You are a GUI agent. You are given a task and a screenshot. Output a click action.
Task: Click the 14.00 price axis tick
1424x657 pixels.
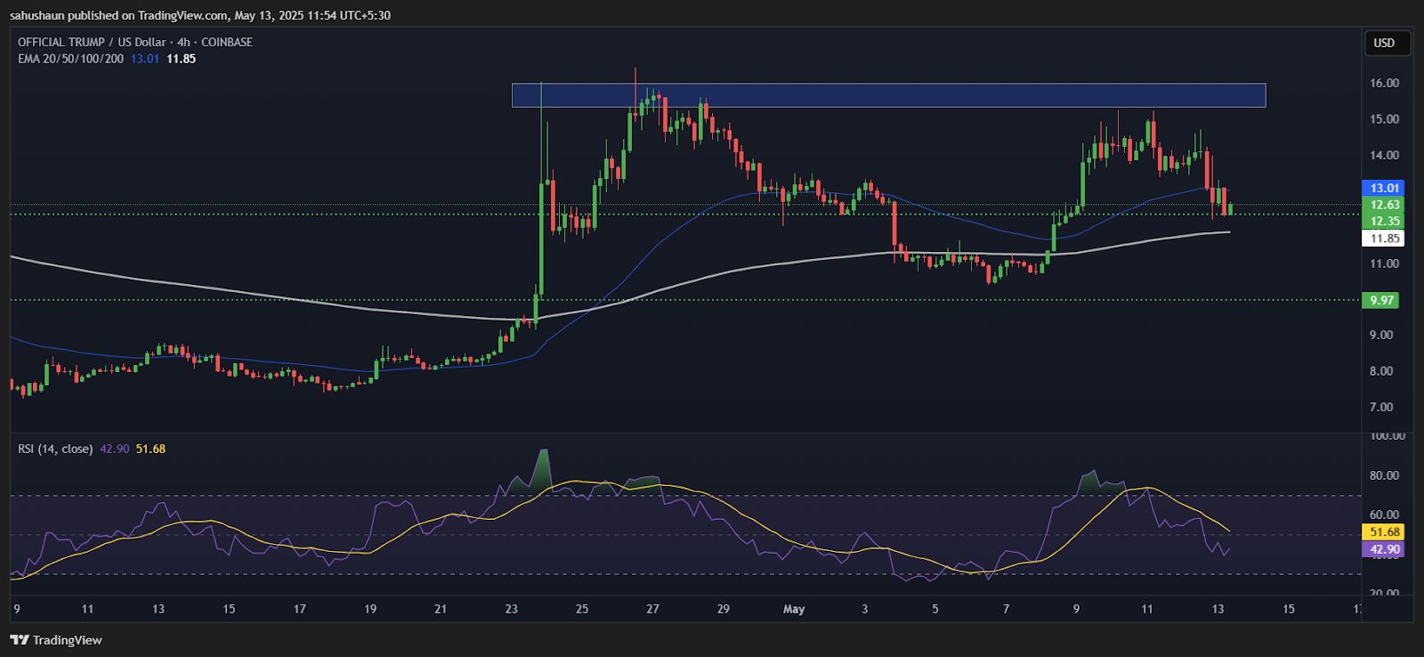tap(1384, 155)
